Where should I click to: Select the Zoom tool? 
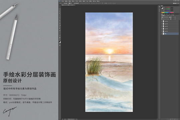(60, 39)
